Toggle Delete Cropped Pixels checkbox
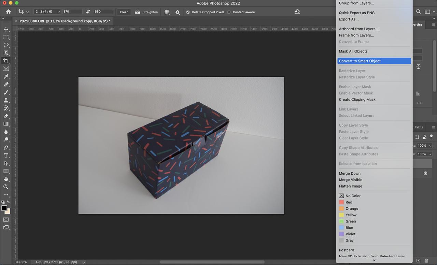Viewport: 437px width, 265px height. [x=188, y=12]
